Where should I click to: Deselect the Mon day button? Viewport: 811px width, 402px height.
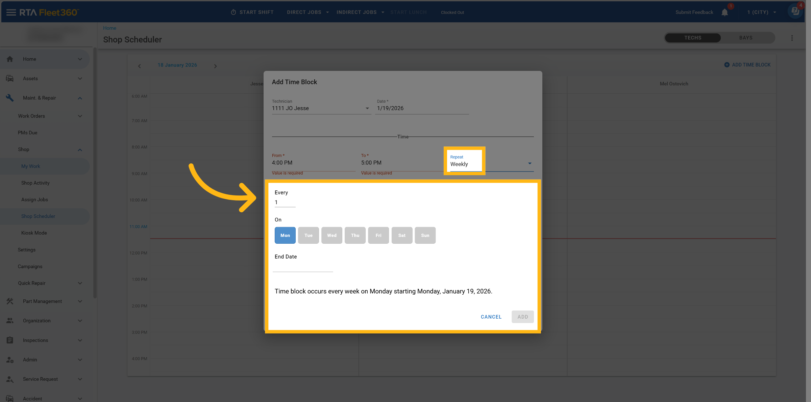(x=285, y=235)
